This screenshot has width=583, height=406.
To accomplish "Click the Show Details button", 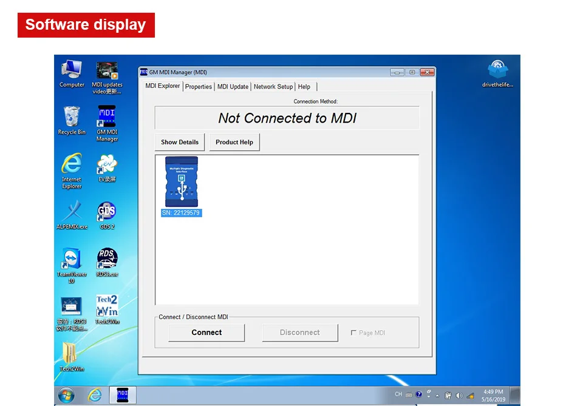I will (x=180, y=142).
